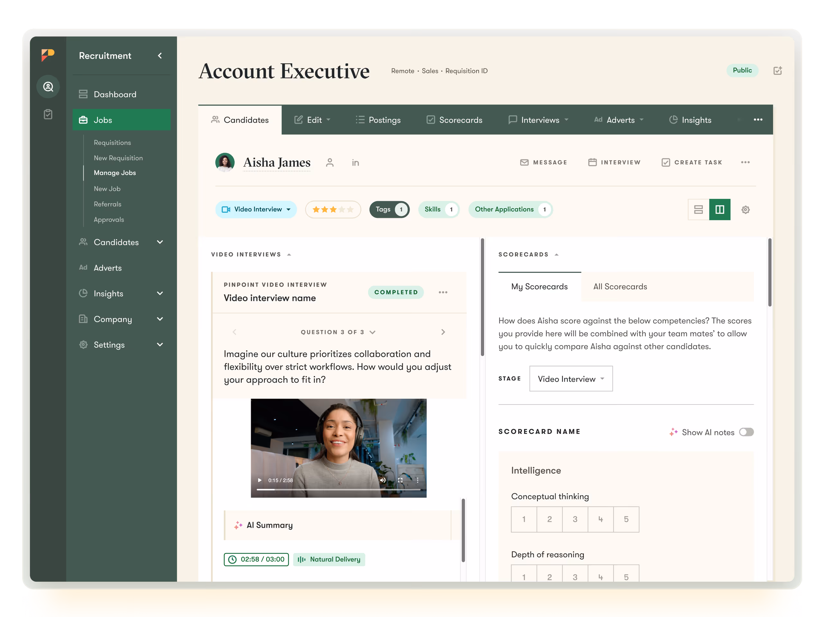
Task: Click the edit job icon beside Public
Action: coord(778,70)
